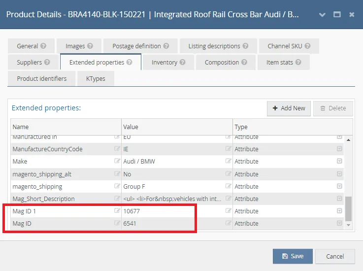The height and width of the screenshot is (271, 363).
Task: Select the Audi / BMW value cell
Action: (177, 161)
